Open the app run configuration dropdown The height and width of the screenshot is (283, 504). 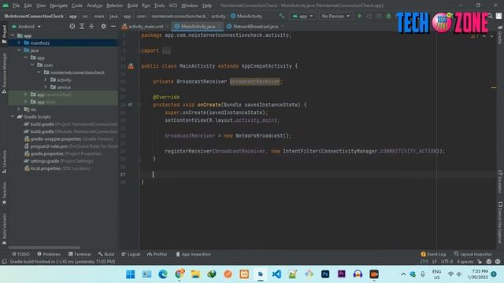[302, 16]
